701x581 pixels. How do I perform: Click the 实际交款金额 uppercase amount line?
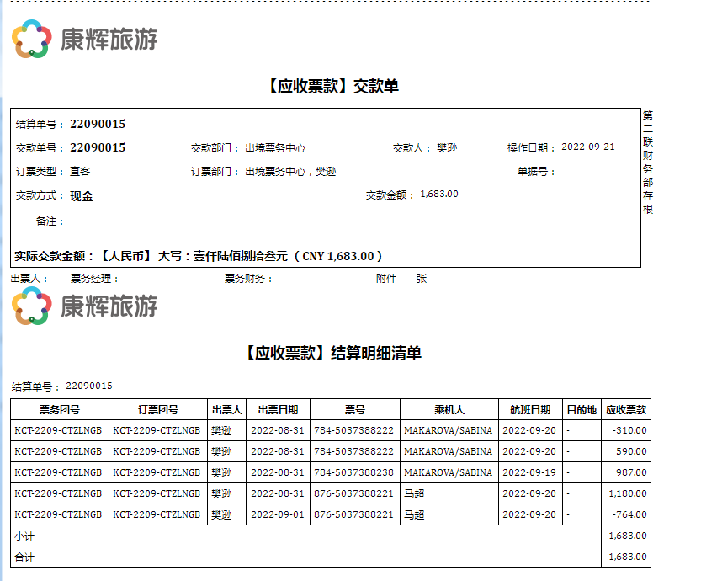click(x=199, y=256)
